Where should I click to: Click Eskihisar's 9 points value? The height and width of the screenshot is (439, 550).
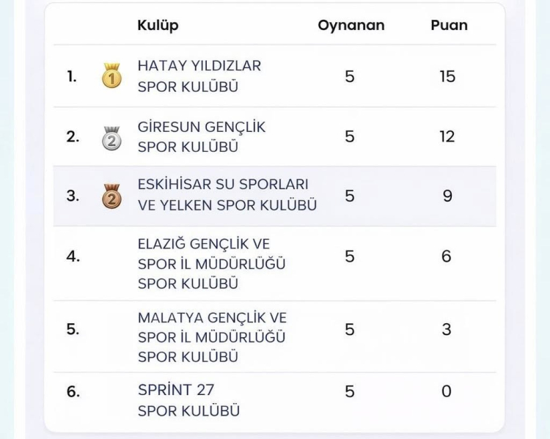point(447,196)
